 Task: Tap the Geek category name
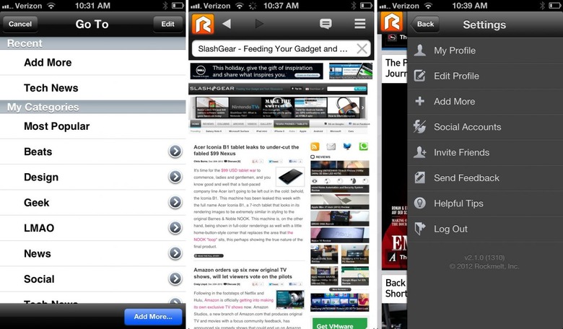(x=37, y=203)
